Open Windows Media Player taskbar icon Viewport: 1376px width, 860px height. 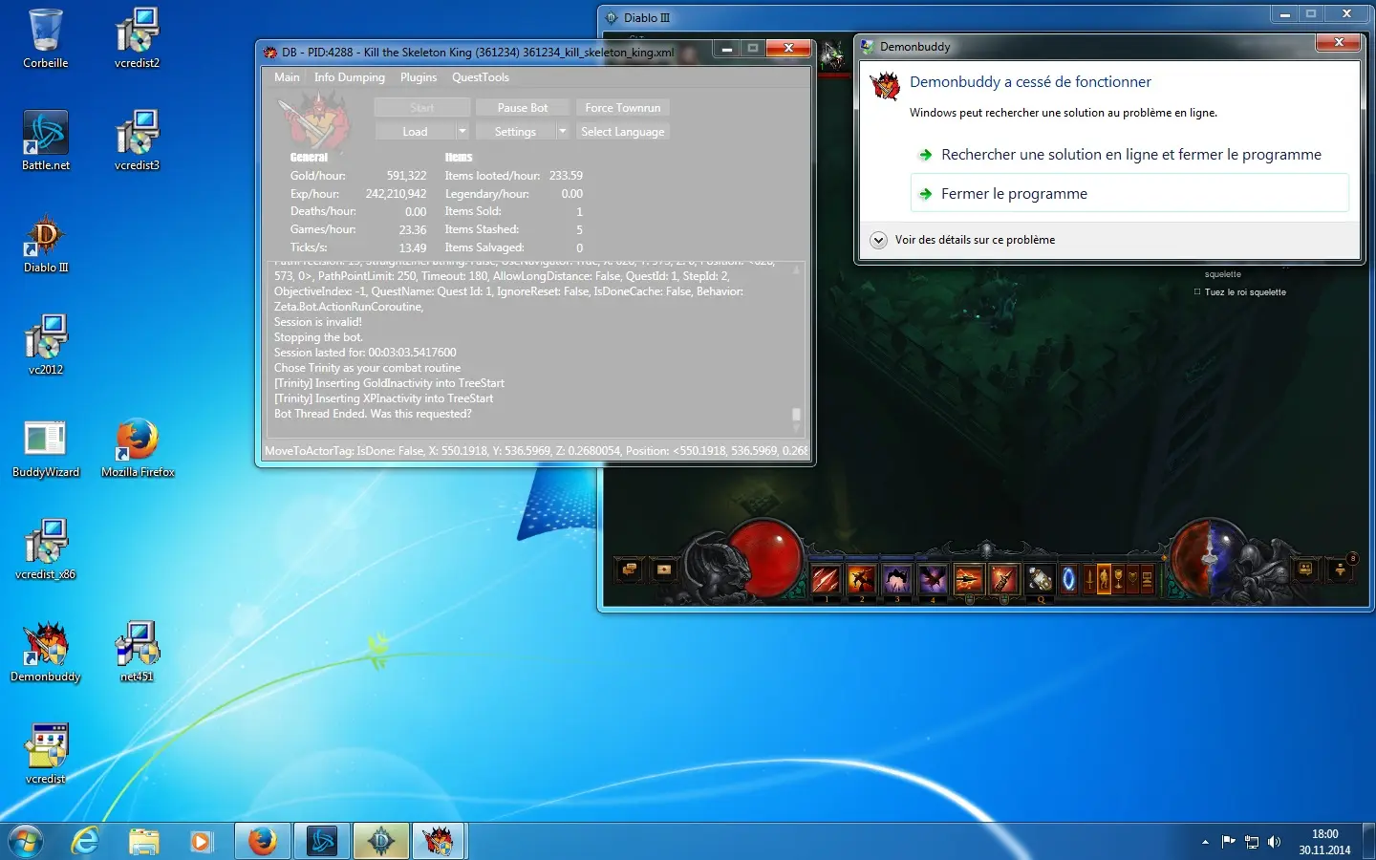(x=201, y=841)
